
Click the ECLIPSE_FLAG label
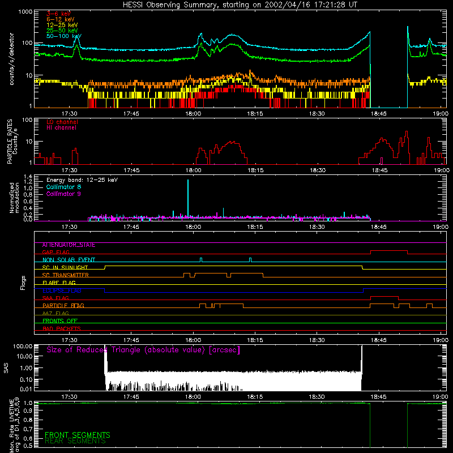point(62,290)
